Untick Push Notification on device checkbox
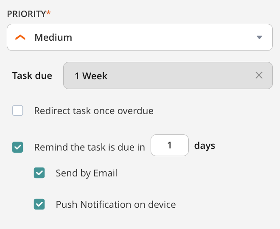The width and height of the screenshot is (280, 229). [39, 204]
